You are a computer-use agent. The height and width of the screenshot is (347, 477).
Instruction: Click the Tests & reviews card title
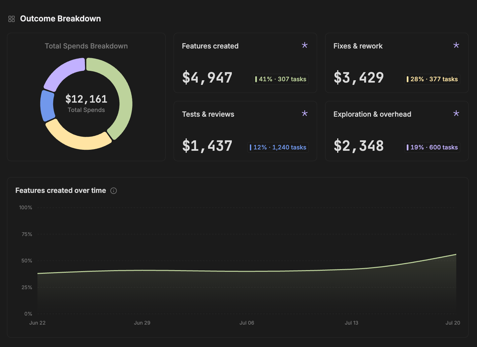208,114
